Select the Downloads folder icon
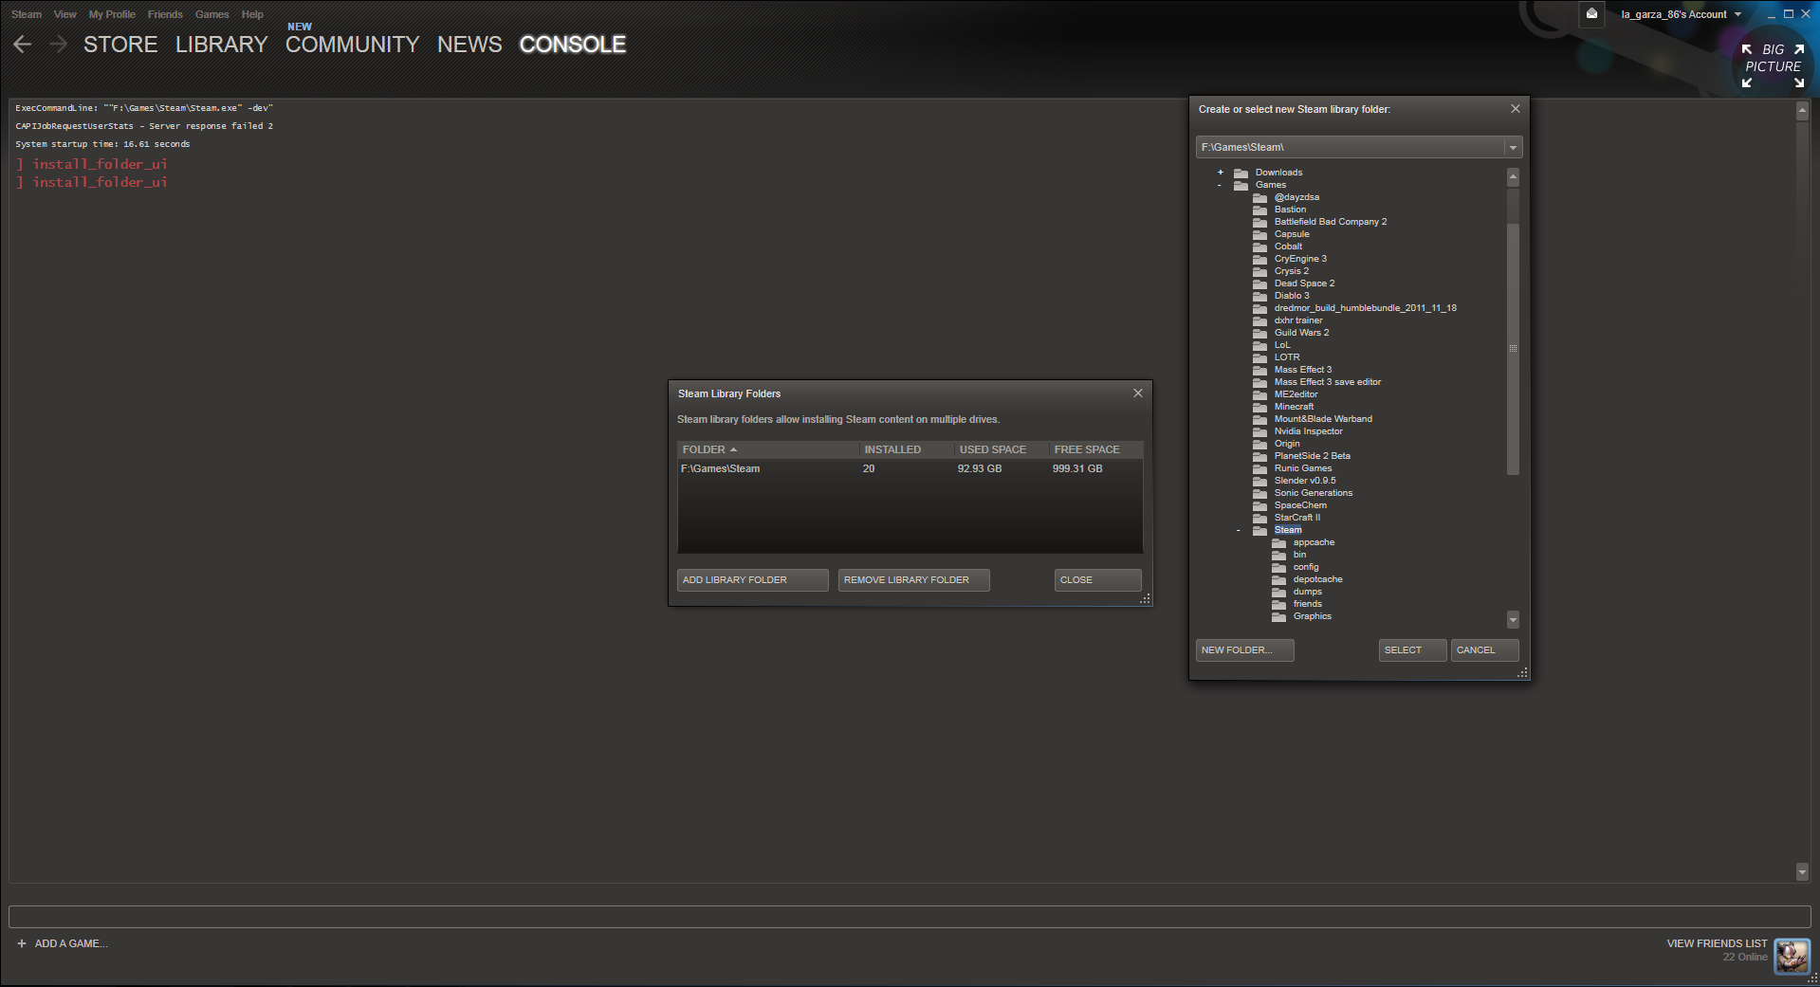The image size is (1820, 987). [x=1241, y=173]
